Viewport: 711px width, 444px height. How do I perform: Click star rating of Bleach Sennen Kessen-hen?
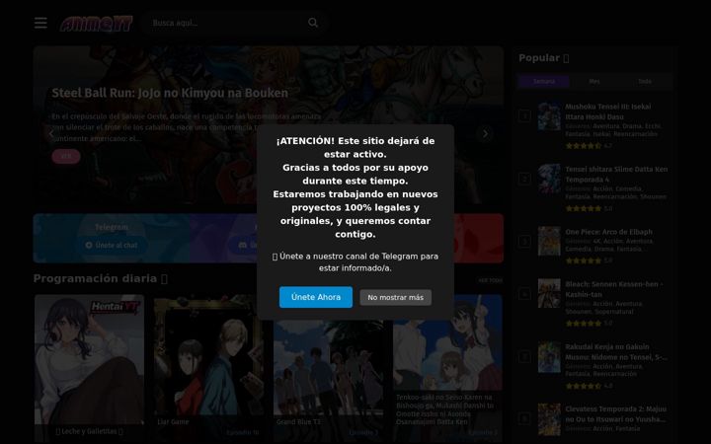(x=584, y=323)
